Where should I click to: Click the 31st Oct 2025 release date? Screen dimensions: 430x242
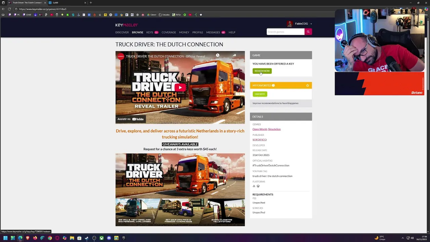[x=261, y=155]
